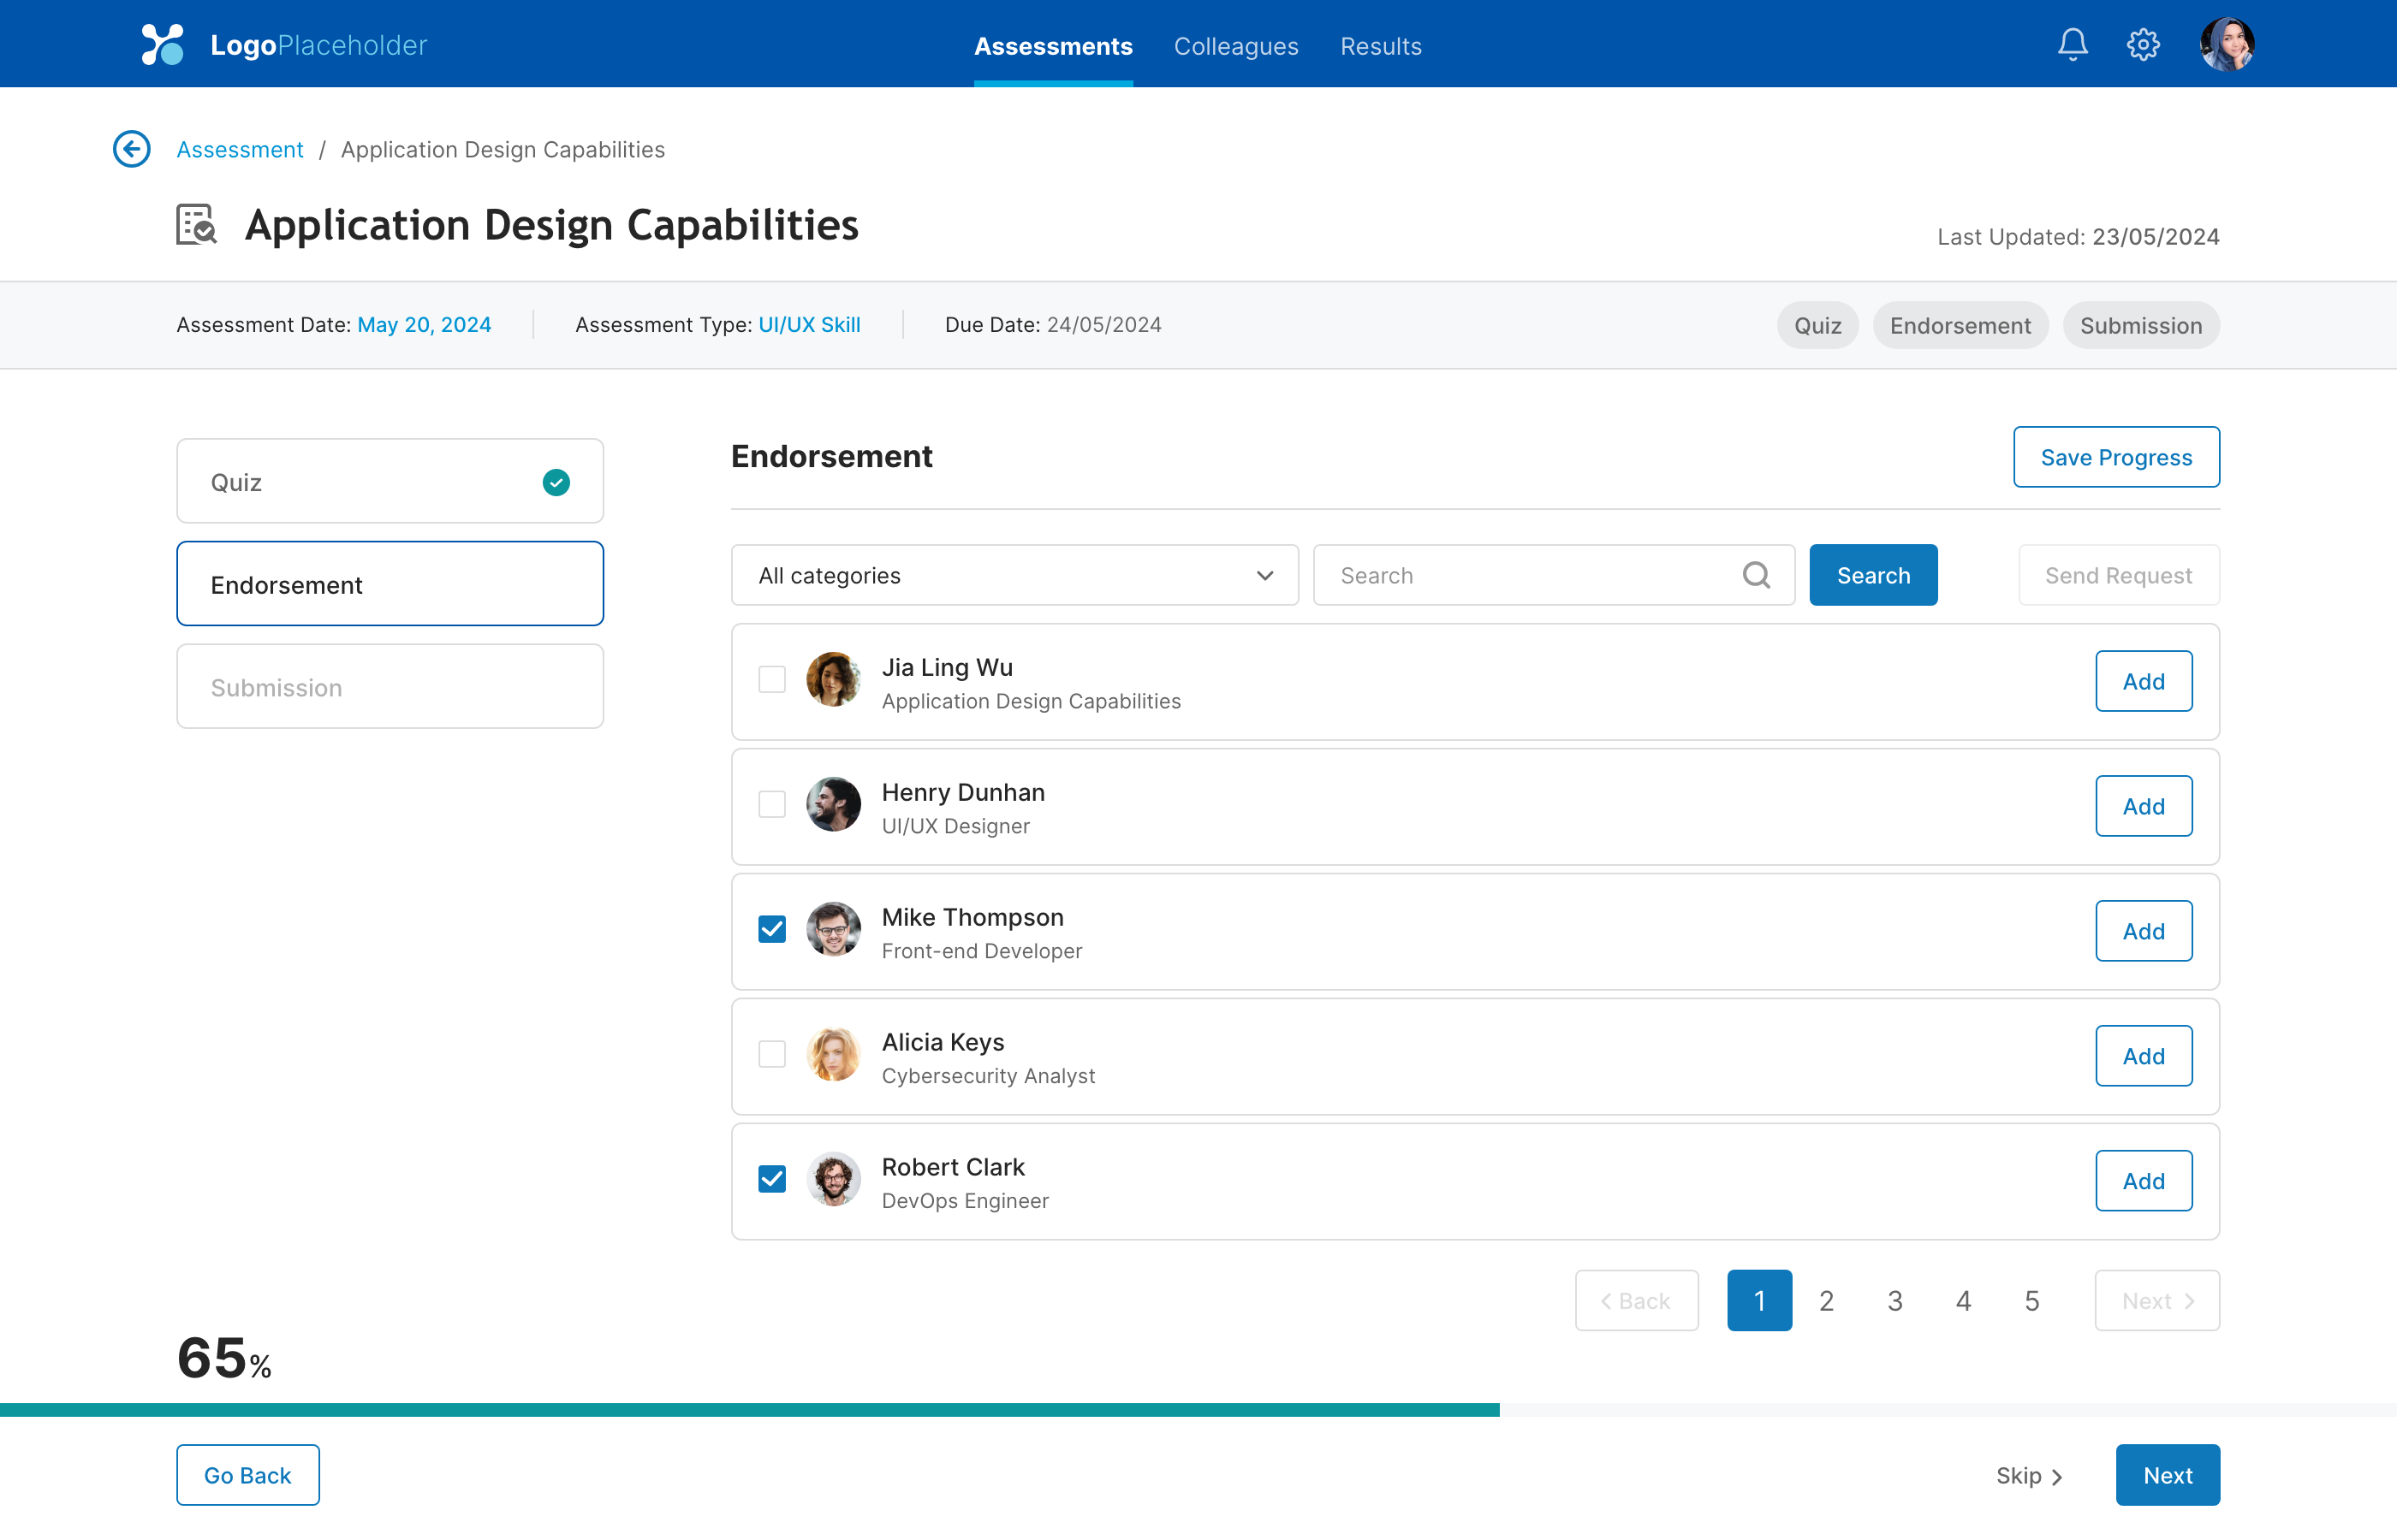
Task: Add Henry Dunhan as endorser
Action: tap(2143, 806)
